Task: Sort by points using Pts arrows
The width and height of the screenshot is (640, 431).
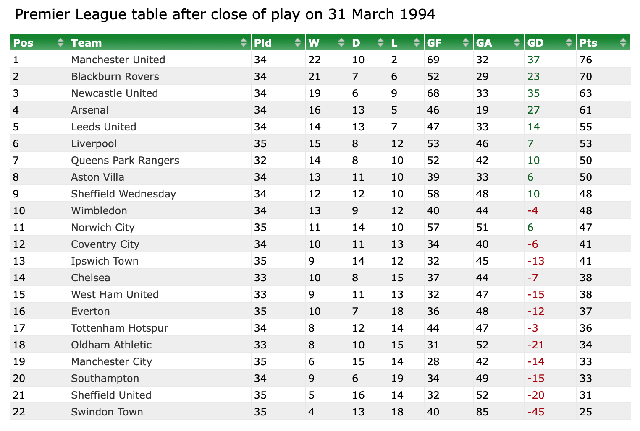Action: pos(623,42)
